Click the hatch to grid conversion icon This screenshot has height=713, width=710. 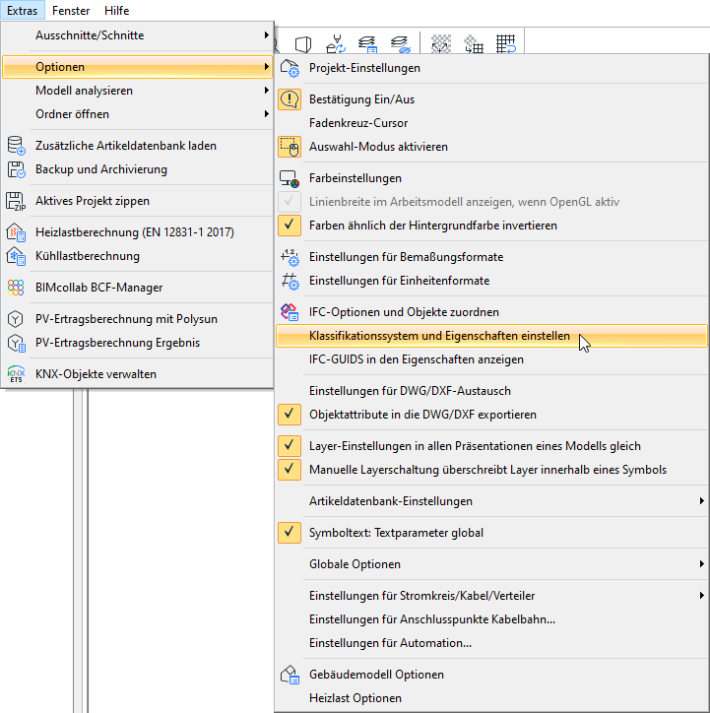coord(474,44)
